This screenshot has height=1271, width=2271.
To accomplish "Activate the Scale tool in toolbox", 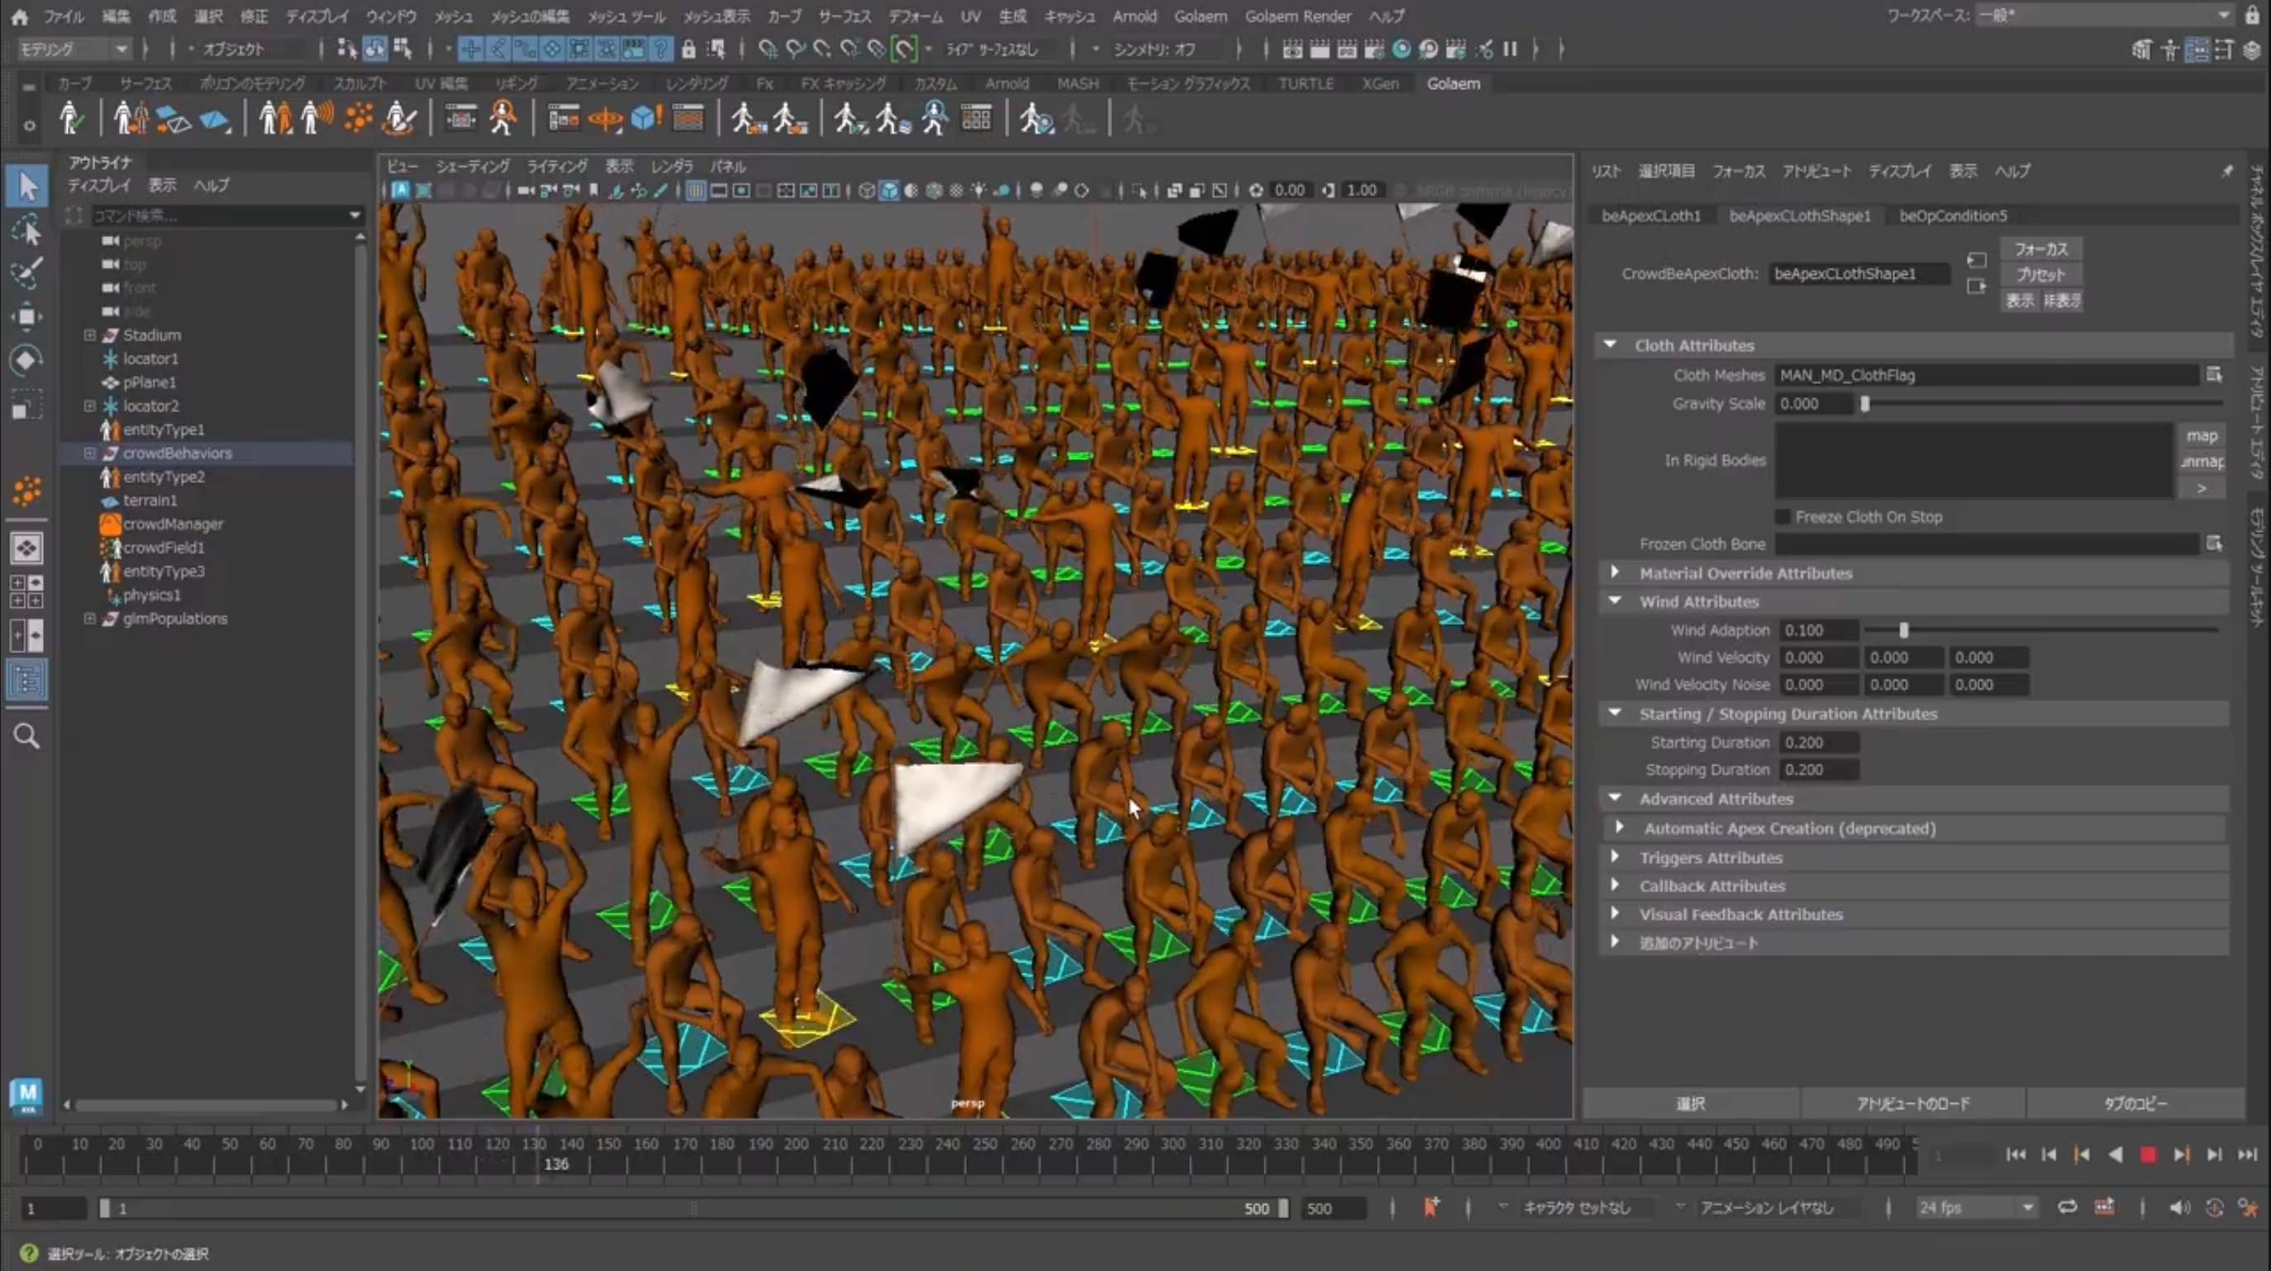I will 27,406.
